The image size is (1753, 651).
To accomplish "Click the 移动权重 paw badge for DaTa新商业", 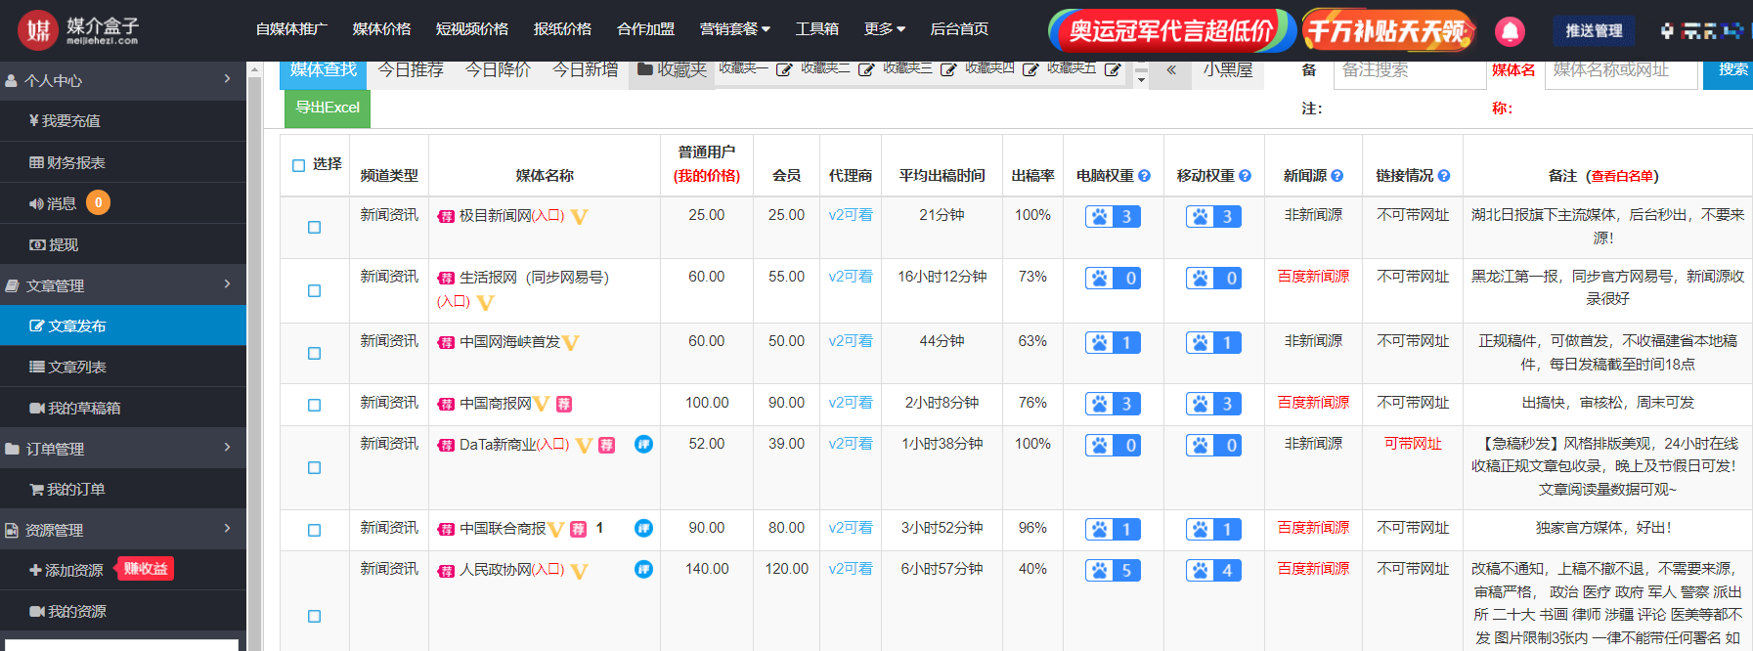I will point(1213,446).
